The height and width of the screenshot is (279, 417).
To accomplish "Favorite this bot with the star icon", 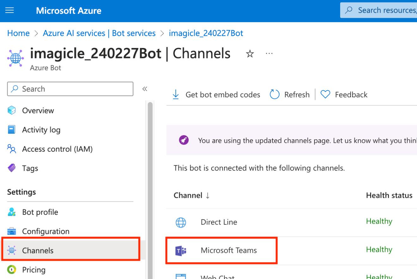I will tap(250, 54).
